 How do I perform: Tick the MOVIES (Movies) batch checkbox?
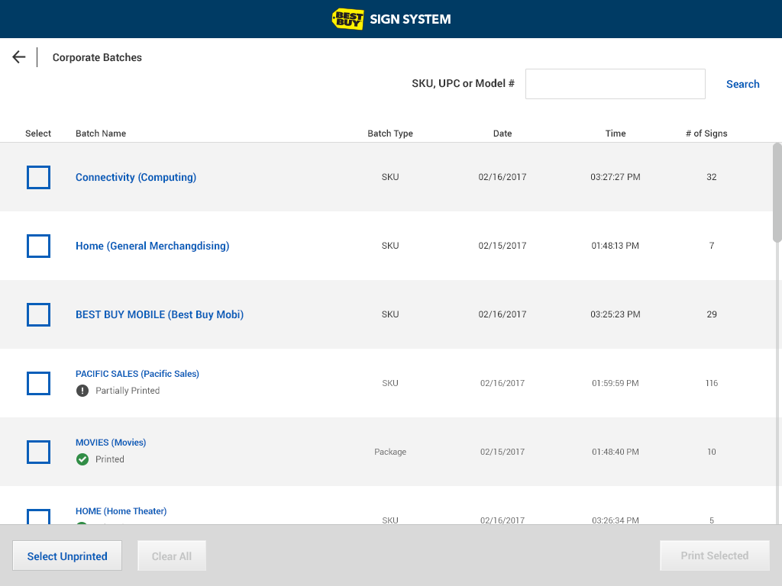pyautogui.click(x=38, y=452)
